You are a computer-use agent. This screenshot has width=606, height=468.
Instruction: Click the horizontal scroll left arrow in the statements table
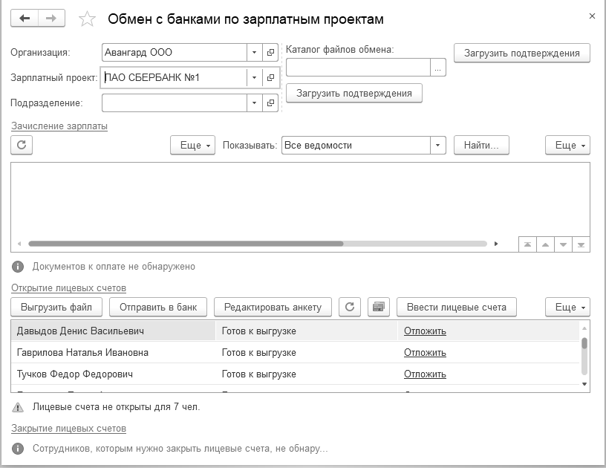tap(19, 244)
